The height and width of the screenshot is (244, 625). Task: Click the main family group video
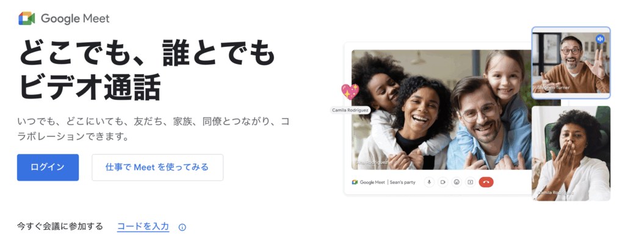tap(441, 110)
